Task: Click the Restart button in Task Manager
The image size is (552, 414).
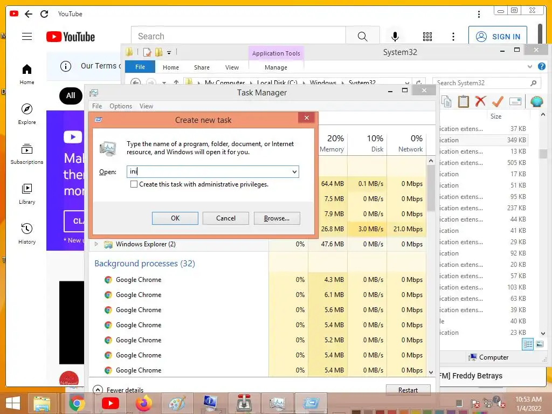Action: (x=408, y=390)
